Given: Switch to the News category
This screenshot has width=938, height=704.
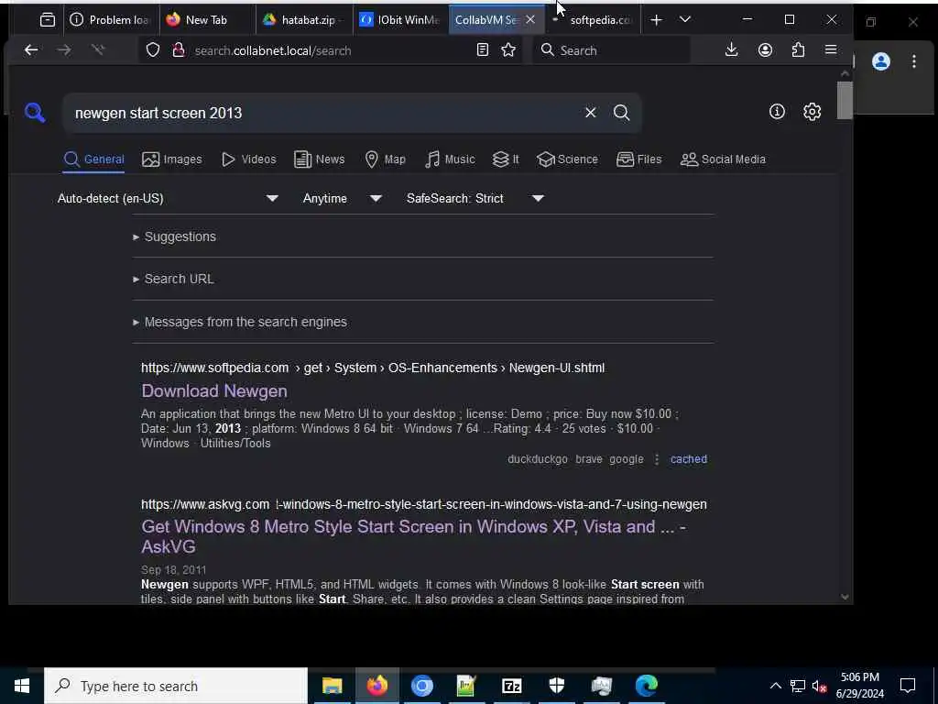Looking at the screenshot, I should tap(320, 159).
